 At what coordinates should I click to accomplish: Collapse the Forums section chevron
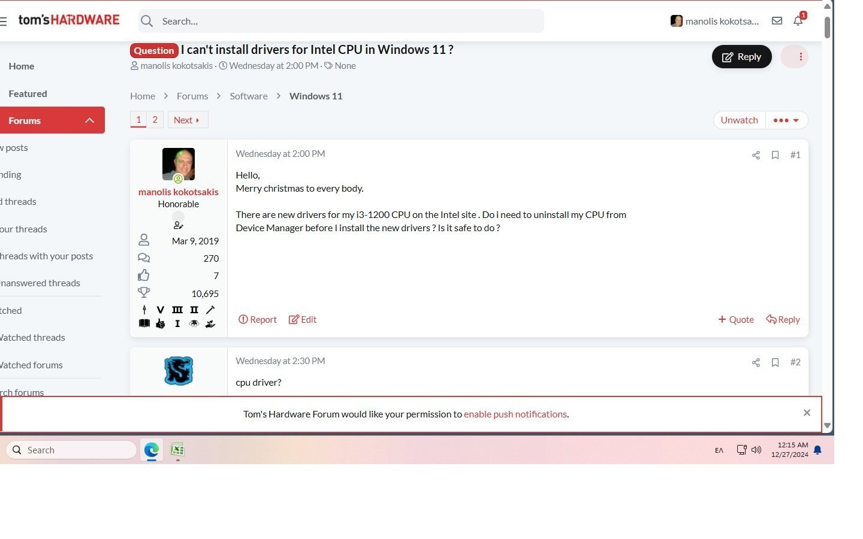(x=89, y=120)
